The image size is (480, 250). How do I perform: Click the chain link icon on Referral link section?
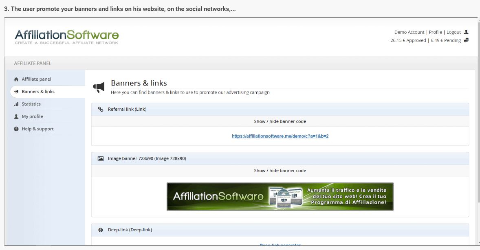coord(101,109)
